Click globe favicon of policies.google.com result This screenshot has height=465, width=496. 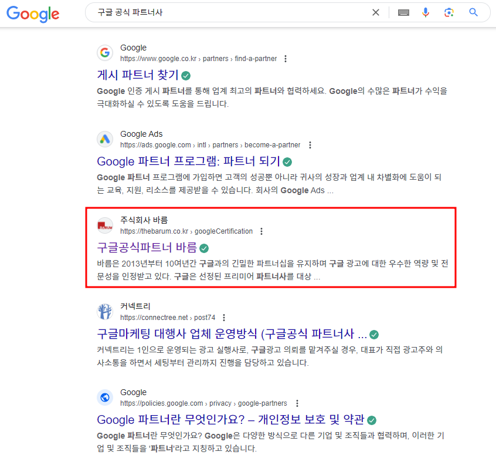pos(105,397)
